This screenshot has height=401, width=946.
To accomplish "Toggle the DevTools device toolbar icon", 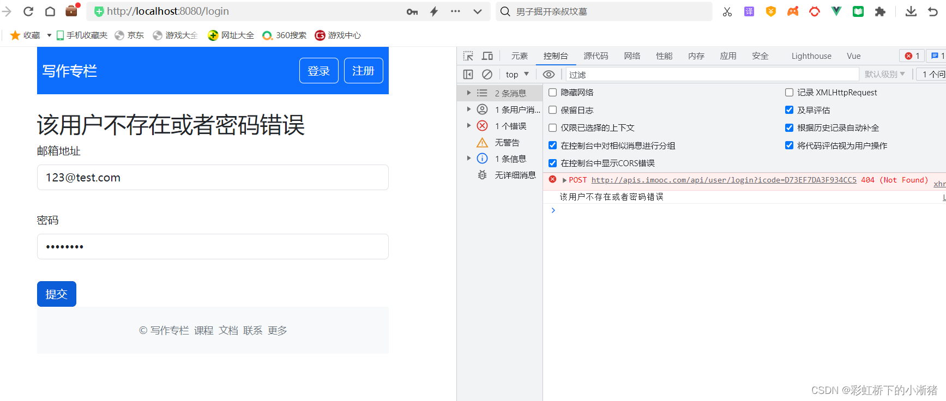I will click(487, 56).
